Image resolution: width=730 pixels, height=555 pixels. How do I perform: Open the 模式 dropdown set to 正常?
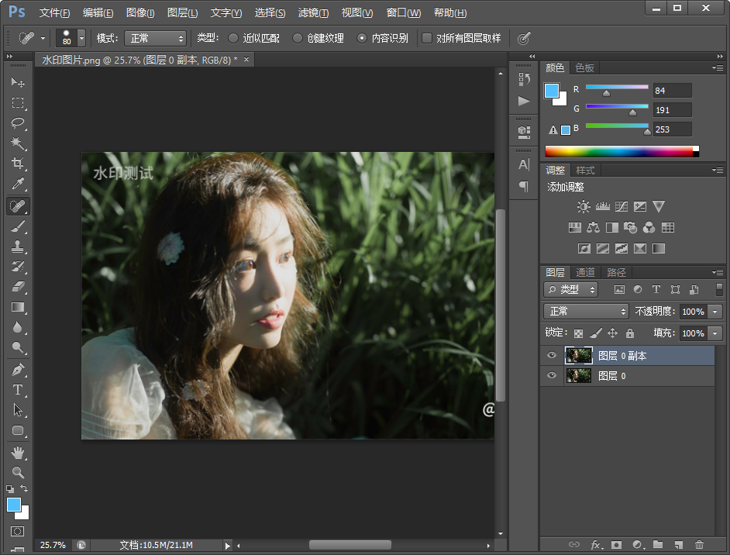click(x=154, y=38)
